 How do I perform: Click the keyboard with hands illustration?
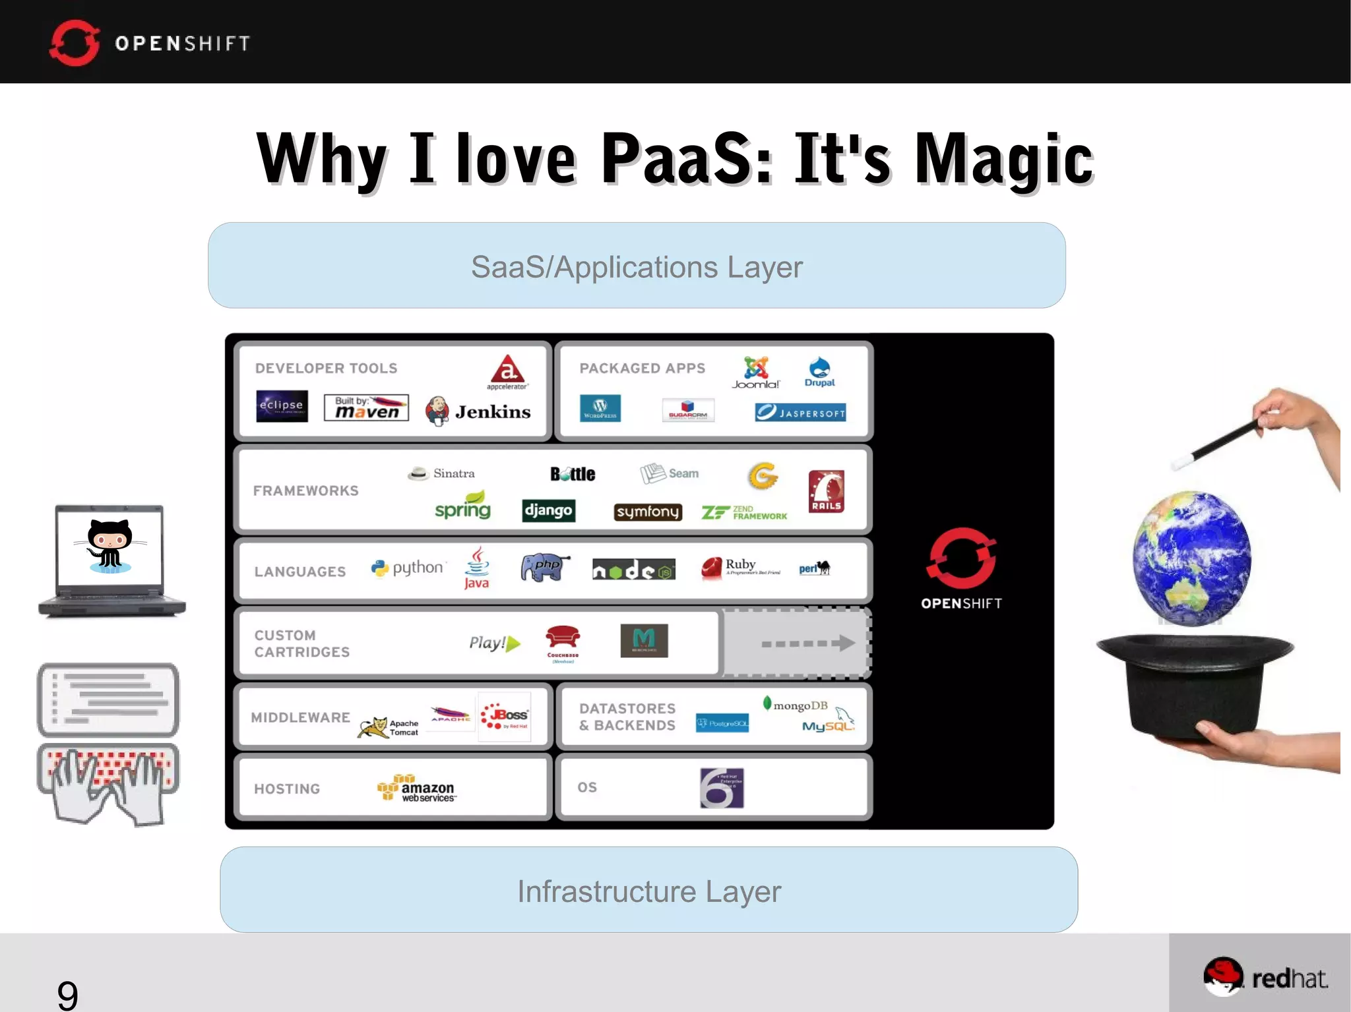pyautogui.click(x=108, y=785)
